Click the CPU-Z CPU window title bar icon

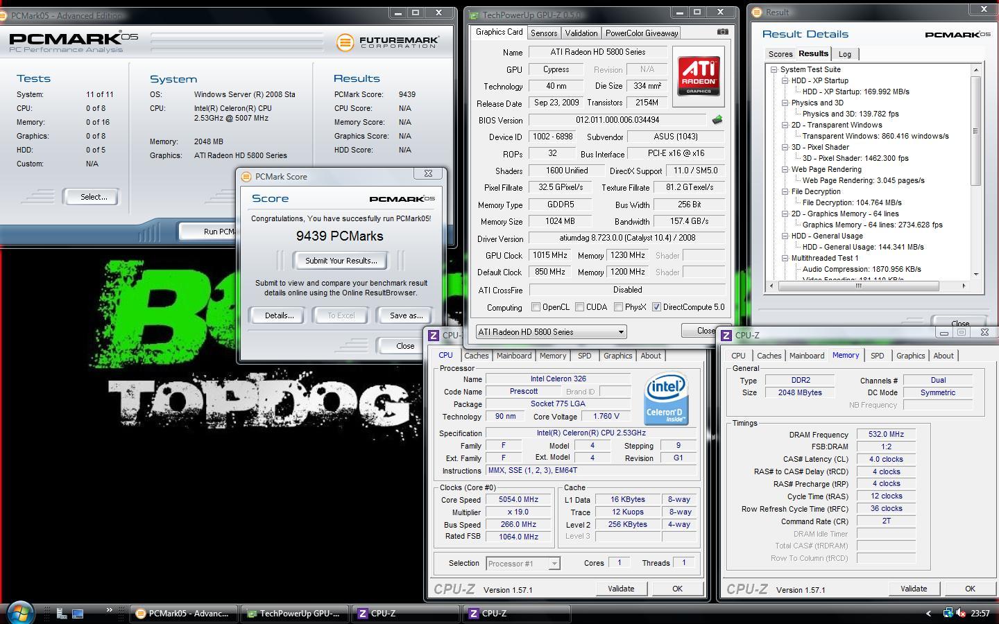(x=434, y=335)
